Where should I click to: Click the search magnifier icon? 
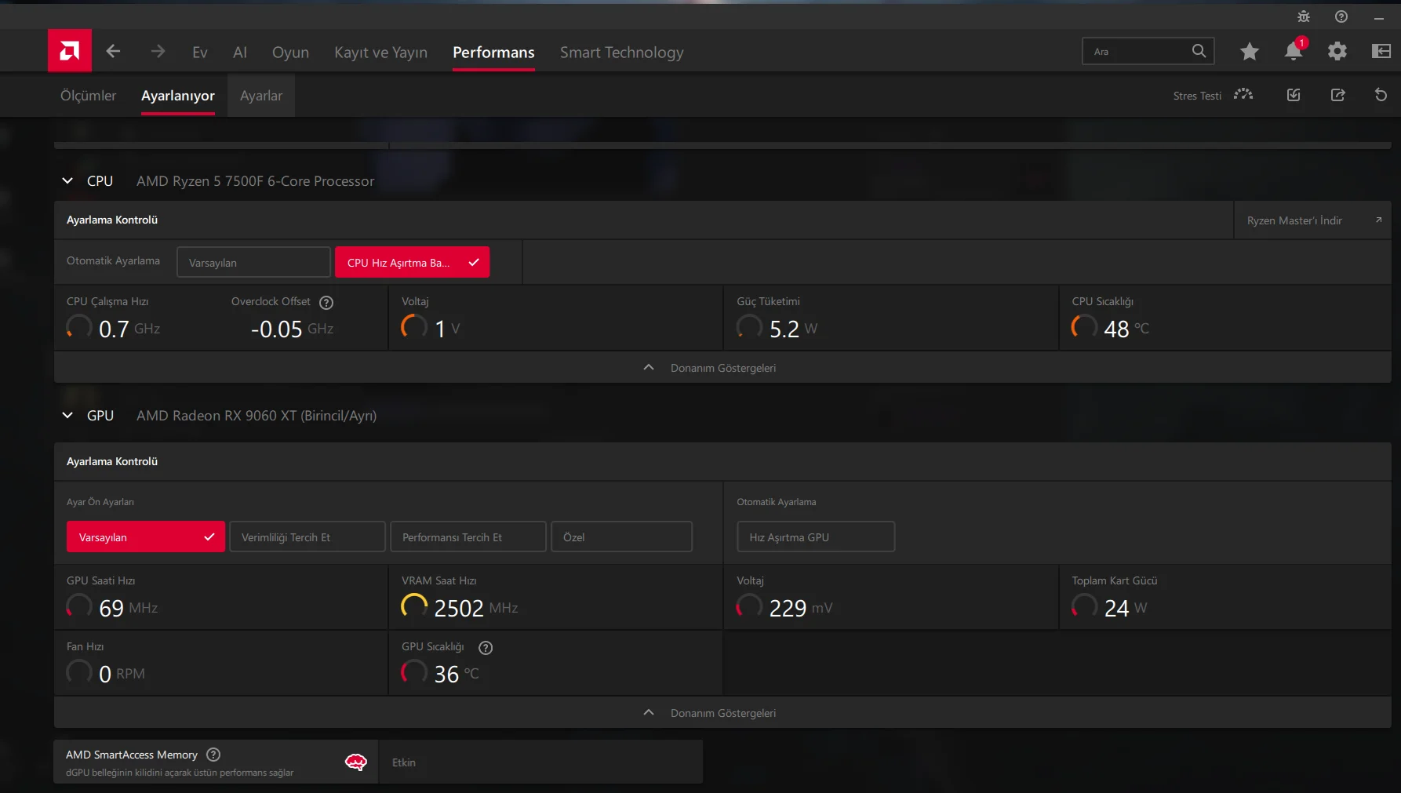[1199, 51]
